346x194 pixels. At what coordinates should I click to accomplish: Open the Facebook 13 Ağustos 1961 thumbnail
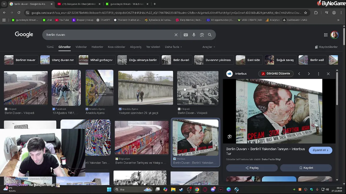tap(66, 88)
